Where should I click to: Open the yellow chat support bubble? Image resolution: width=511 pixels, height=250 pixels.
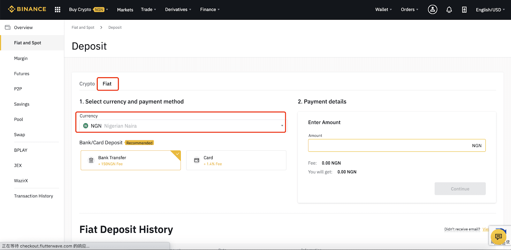[499, 237]
